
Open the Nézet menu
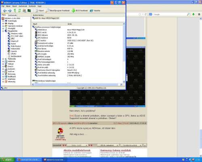[x=8, y=6]
